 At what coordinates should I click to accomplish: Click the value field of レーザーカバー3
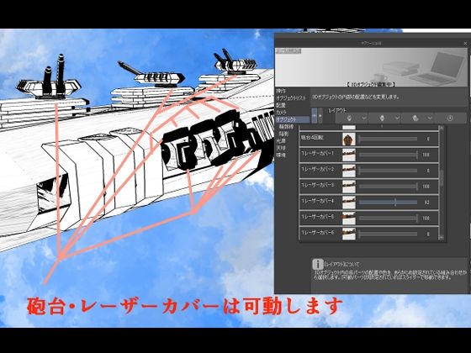[x=426, y=187]
